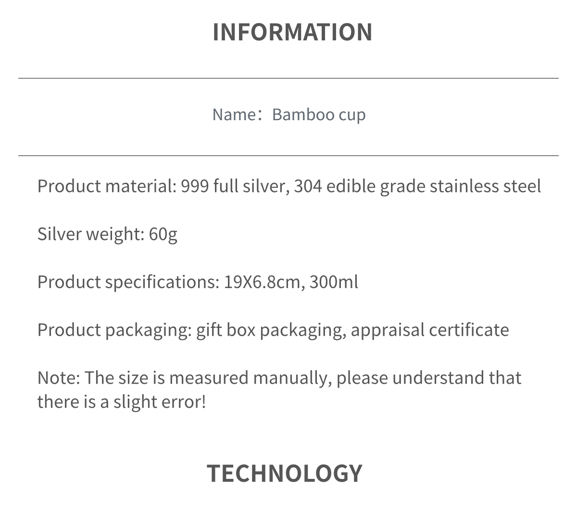The width and height of the screenshot is (577, 526).
Task: Click "there is a slight error!" text
Action: (x=122, y=401)
